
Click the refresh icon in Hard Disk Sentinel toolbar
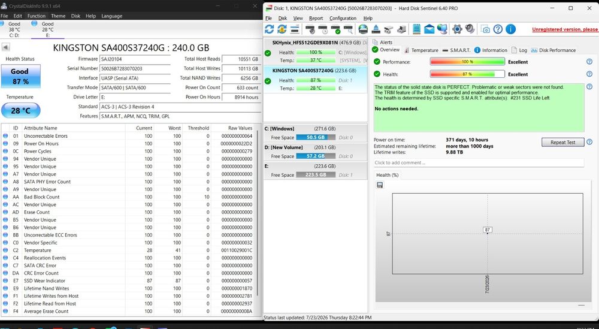click(270, 29)
